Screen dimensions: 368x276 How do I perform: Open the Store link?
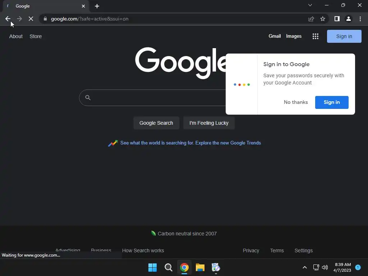point(36,36)
